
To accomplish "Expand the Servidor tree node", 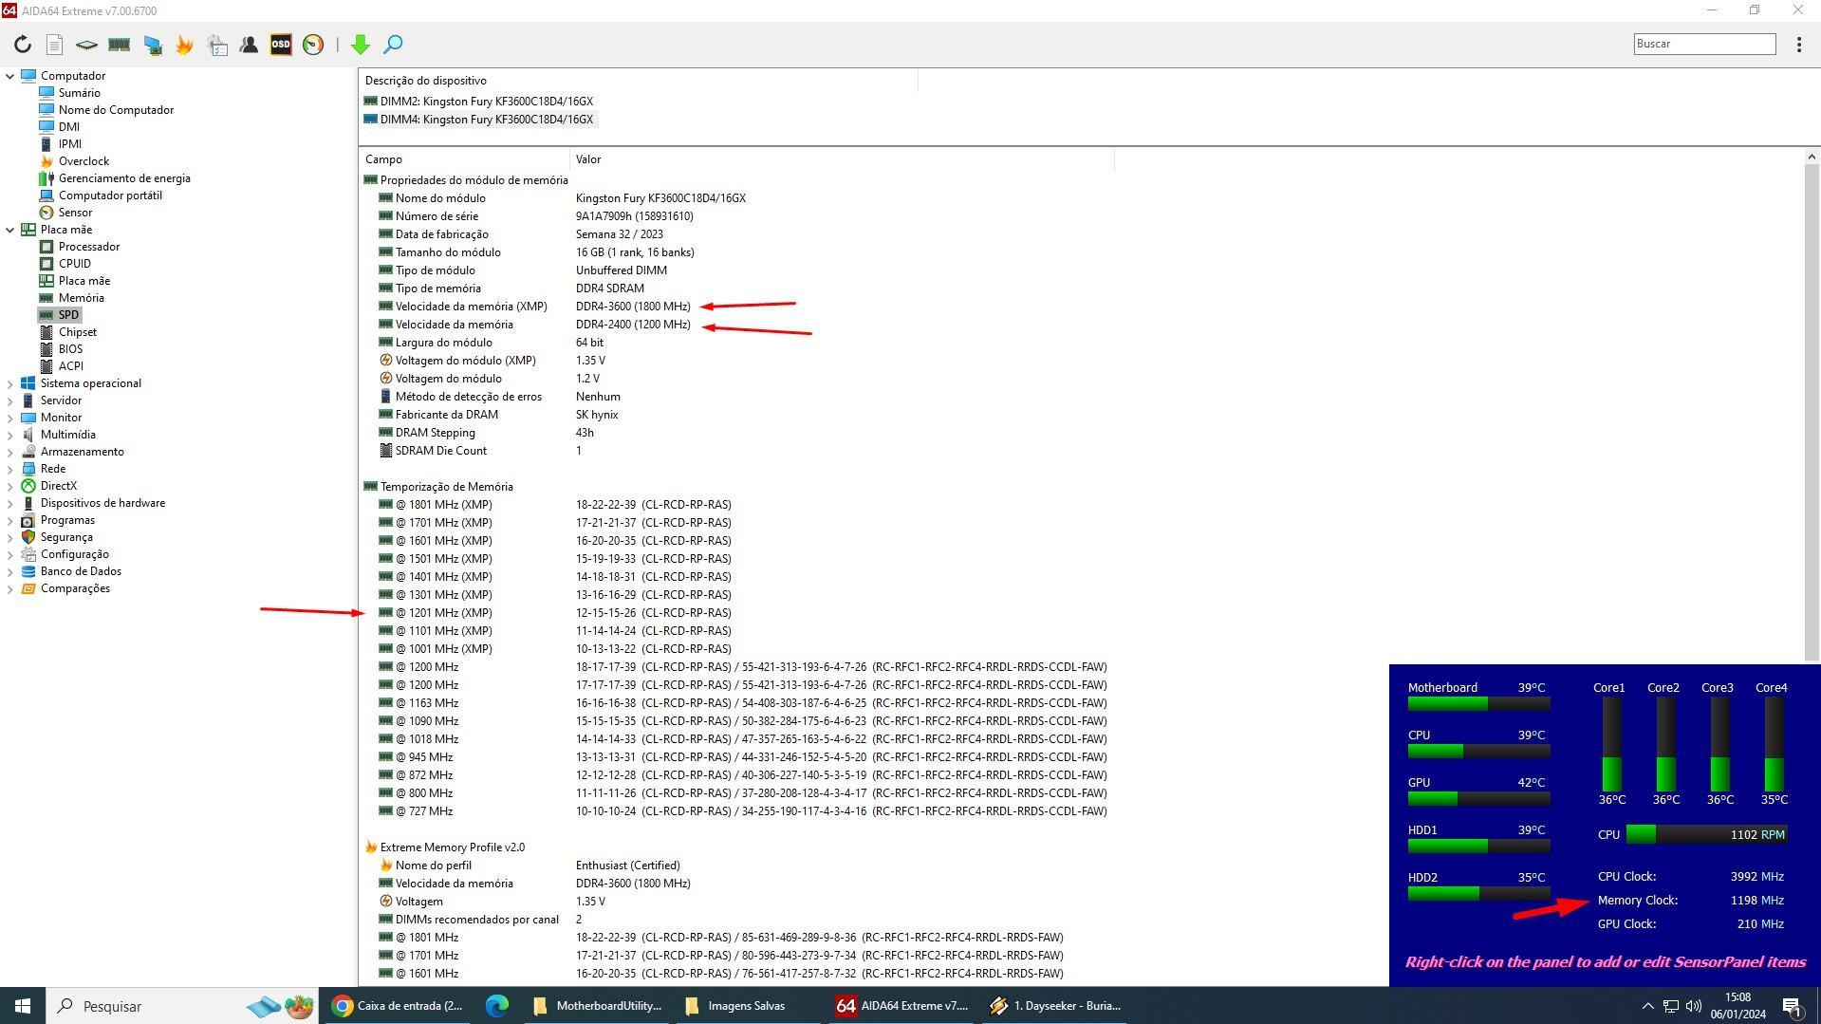I will click(x=10, y=400).
